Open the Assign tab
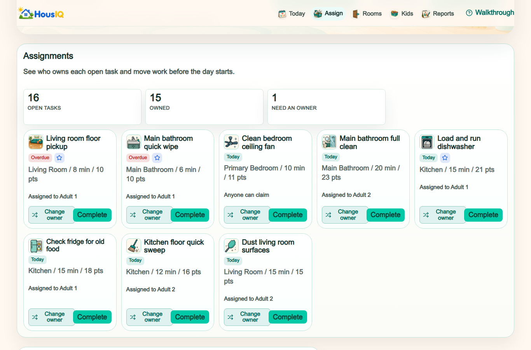 click(328, 14)
